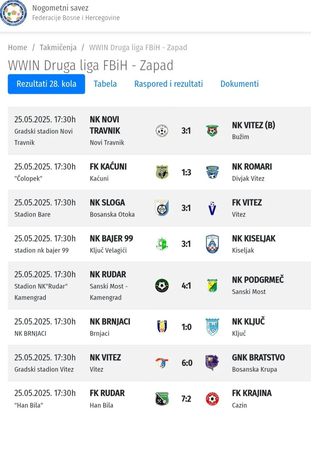Image resolution: width=311 pixels, height=471 pixels.
Task: Click NK Kiseljak club crest
Action: point(212,244)
